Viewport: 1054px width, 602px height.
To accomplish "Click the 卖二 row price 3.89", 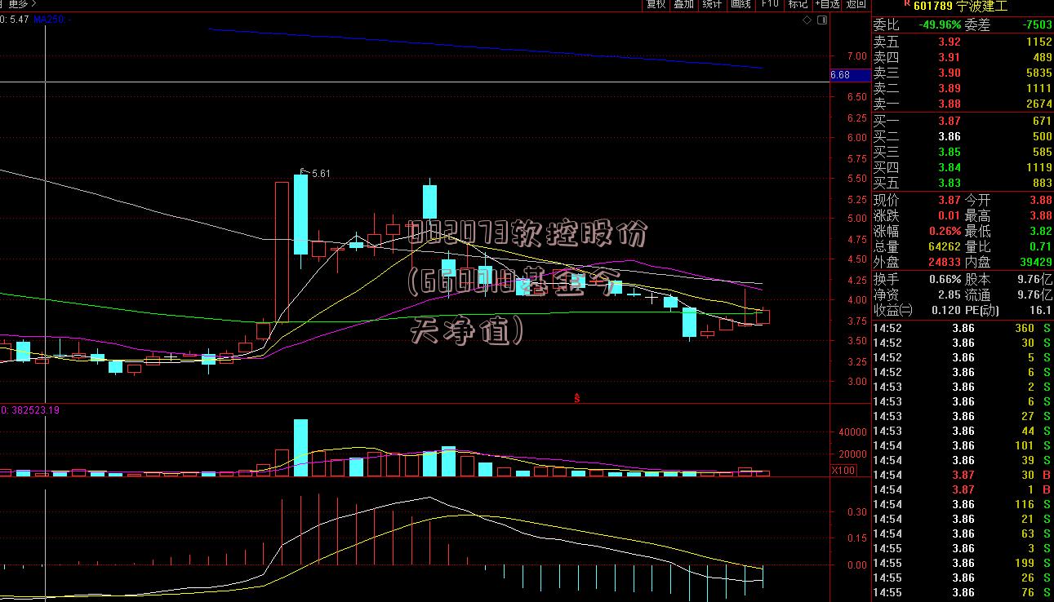I will [949, 88].
